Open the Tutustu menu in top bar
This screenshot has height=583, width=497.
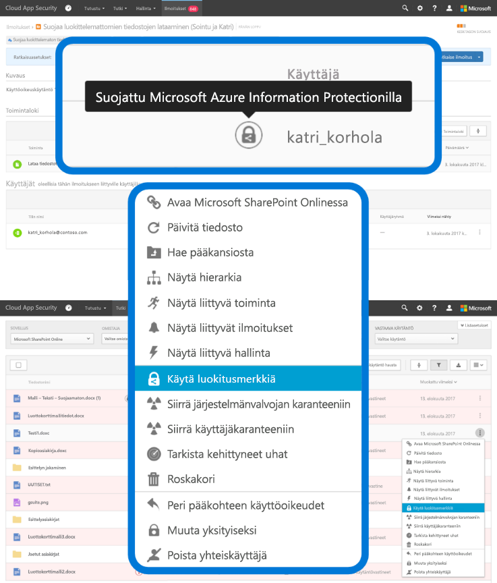[x=94, y=8]
